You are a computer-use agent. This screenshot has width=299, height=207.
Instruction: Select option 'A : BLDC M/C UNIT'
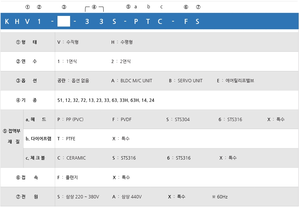[x=132, y=81]
